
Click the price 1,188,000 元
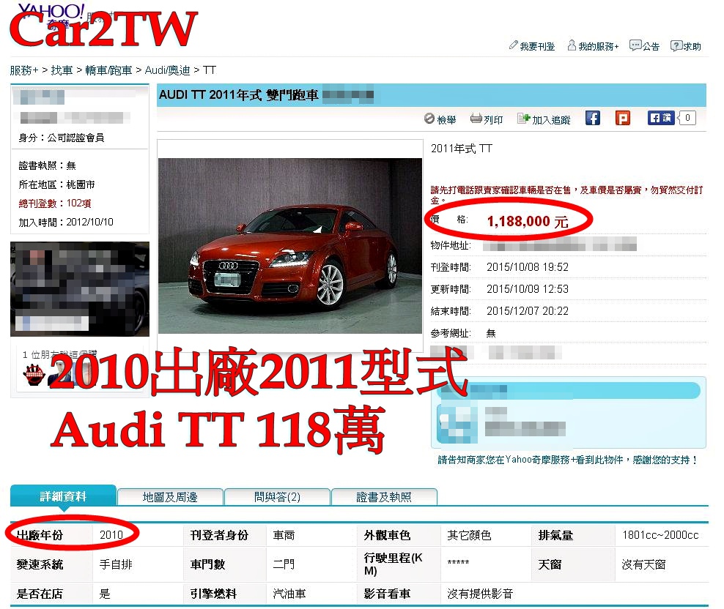click(x=528, y=222)
